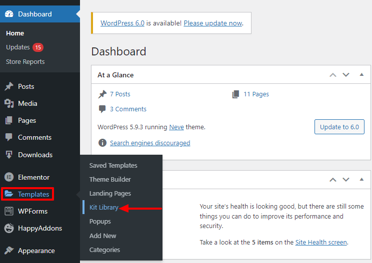The image size is (372, 263).
Task: Click Search engines discouraged link
Action: click(150, 143)
